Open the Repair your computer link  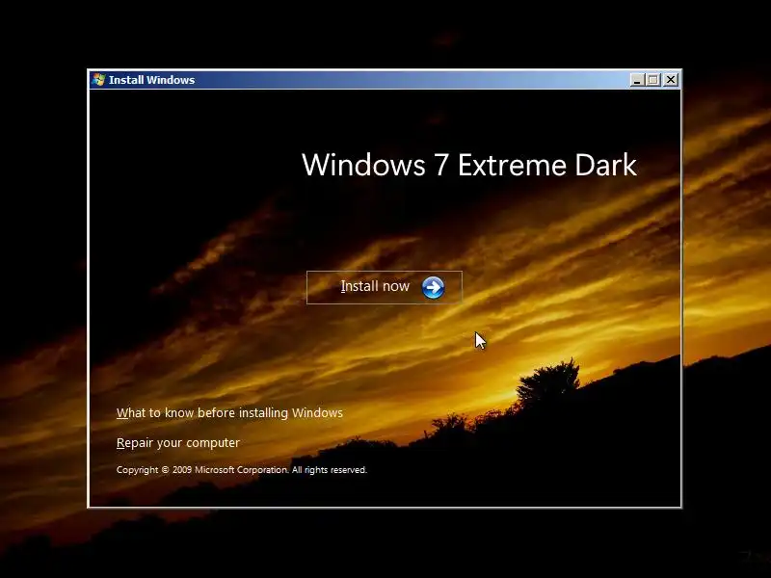(x=178, y=443)
